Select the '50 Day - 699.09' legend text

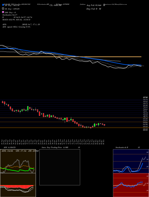click(12, 9)
